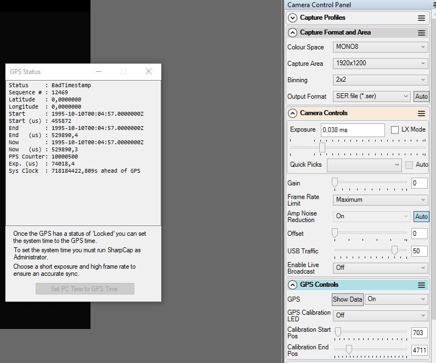436x363 pixels.
Task: Open GPS Controls hamburger menu
Action: pyautogui.click(x=421, y=285)
